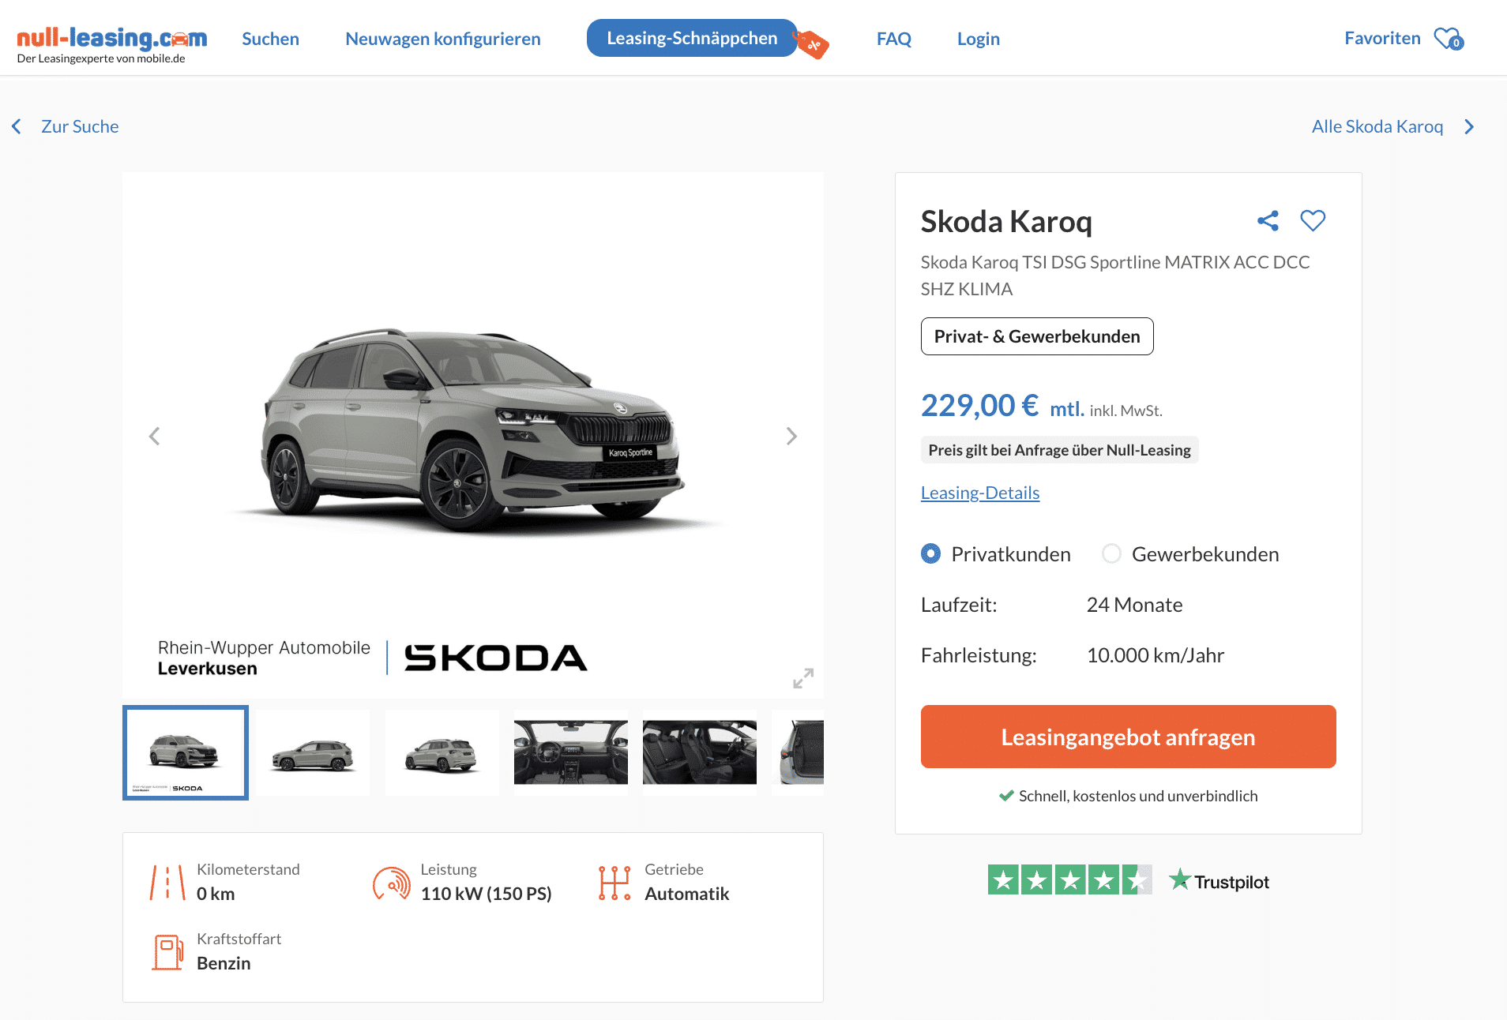The image size is (1507, 1020).
Task: Click '110 kW (150 PS)' value
Action: coord(487,894)
